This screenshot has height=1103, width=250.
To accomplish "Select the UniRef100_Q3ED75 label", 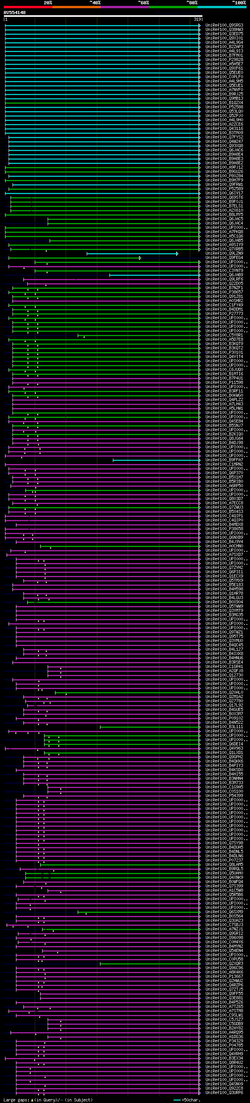I will click(224, 34).
